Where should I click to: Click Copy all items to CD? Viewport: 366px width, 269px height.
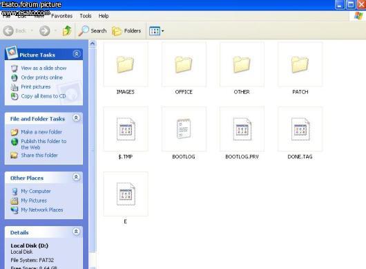[x=44, y=96]
